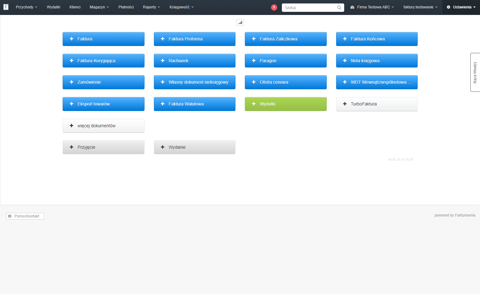Add a Faktura Walutowa
Screen dimensions: 480x294
pyautogui.click(x=195, y=104)
